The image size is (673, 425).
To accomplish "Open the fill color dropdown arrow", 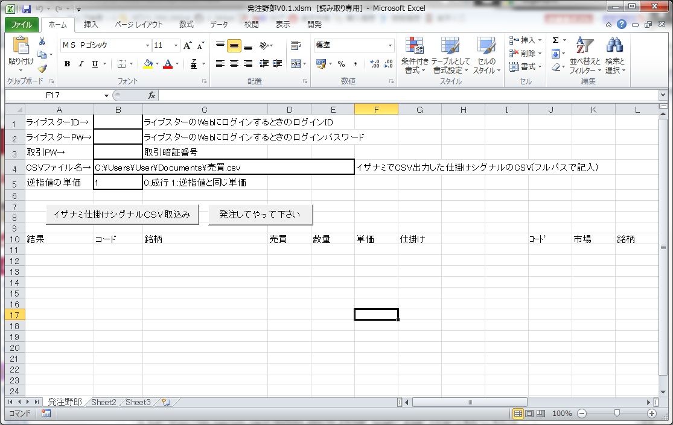I will pyautogui.click(x=157, y=64).
